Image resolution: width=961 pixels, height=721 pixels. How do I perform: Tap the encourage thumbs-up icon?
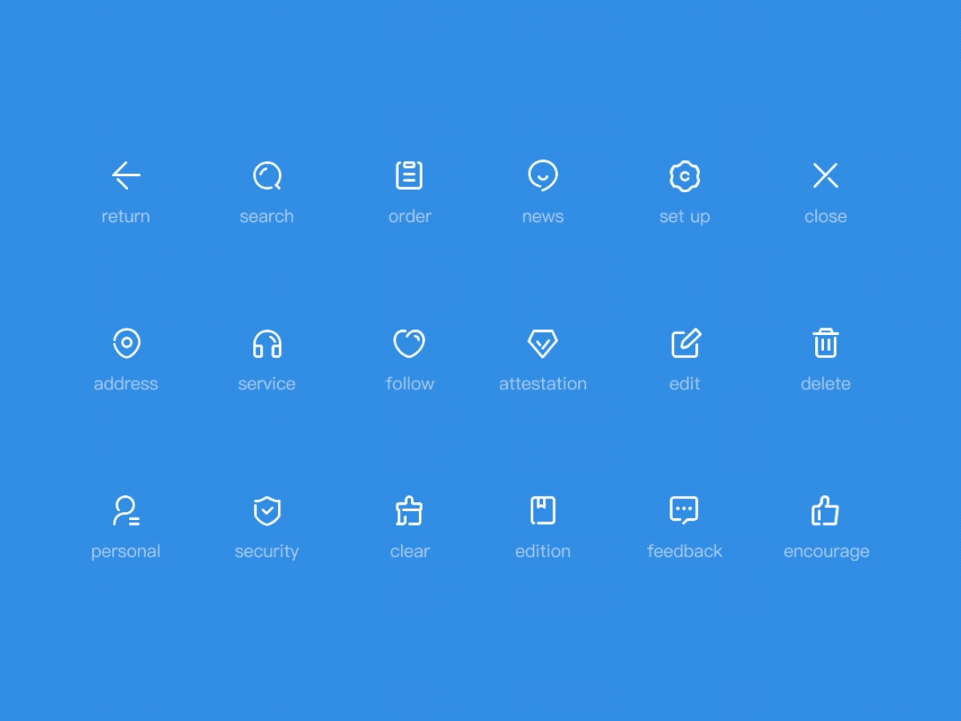(x=826, y=510)
